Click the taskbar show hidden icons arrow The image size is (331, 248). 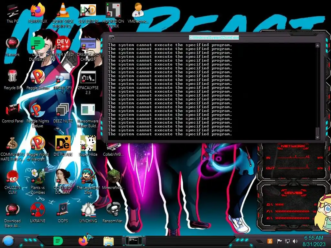pos(260,241)
